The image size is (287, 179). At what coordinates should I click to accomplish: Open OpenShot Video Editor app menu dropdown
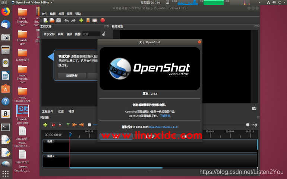(32, 2)
